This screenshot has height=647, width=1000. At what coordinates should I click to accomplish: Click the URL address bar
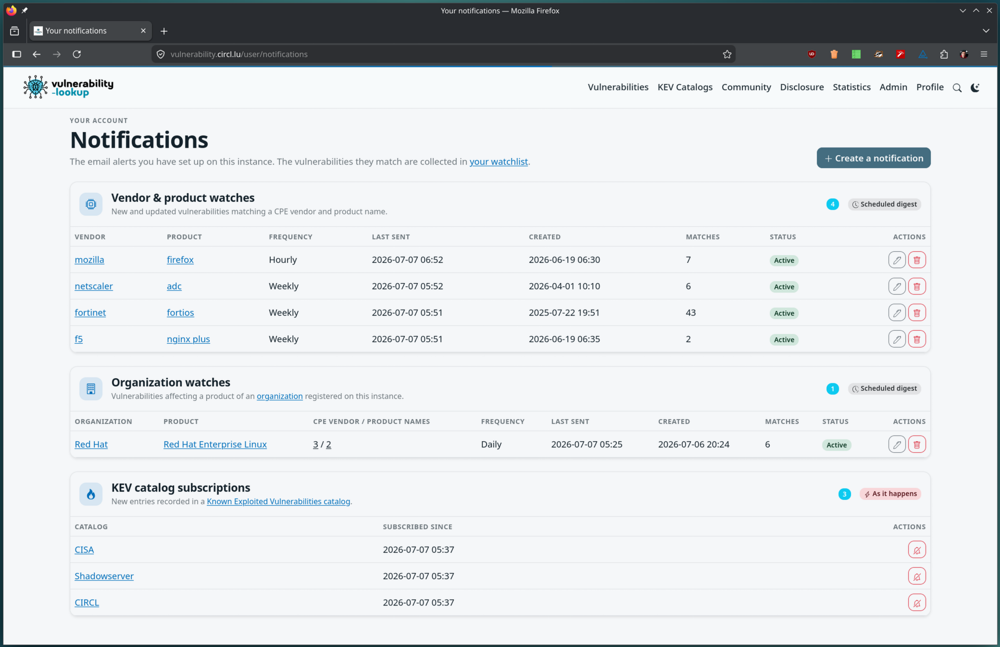(x=442, y=54)
